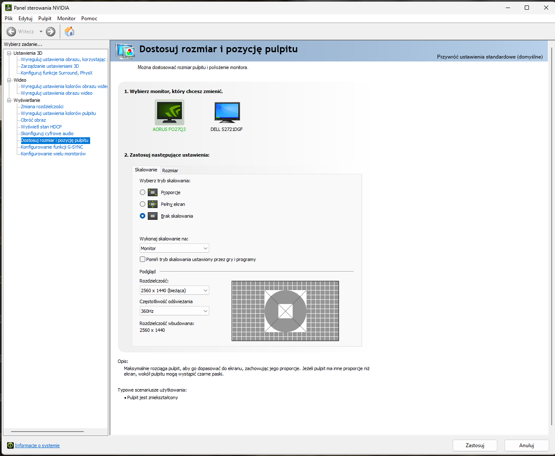This screenshot has height=456, width=555.
Task: Open the Monitor menu in the menu bar
Action: click(66, 19)
